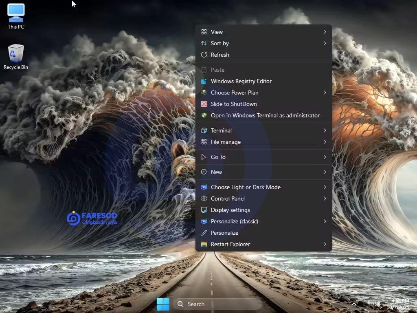Show hidden icons using tray chevron
417x313 pixels.
(x=353, y=304)
